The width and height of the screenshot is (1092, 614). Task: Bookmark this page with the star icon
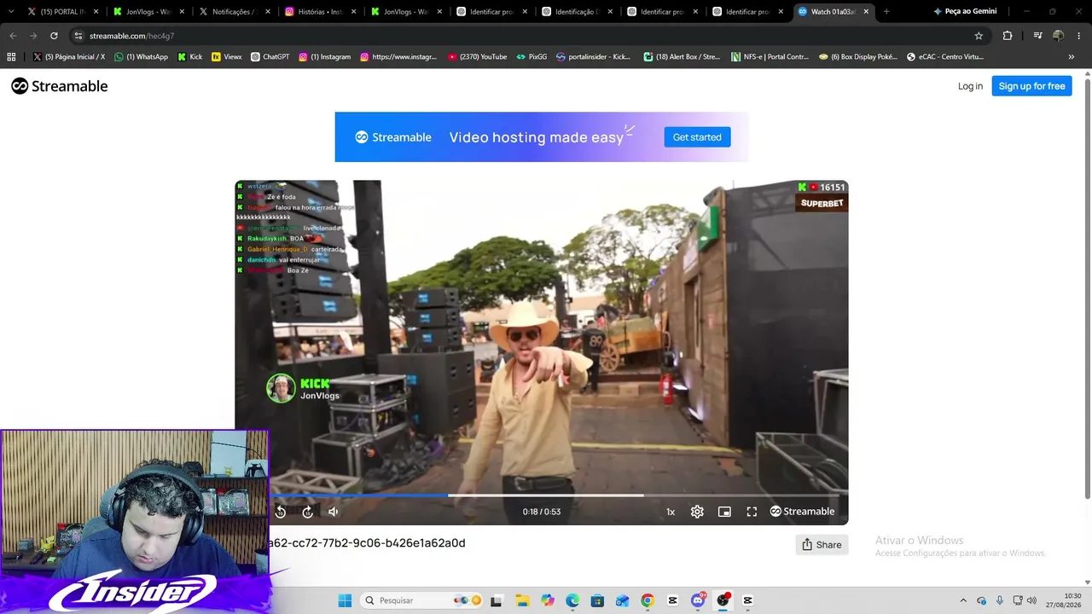979,36
